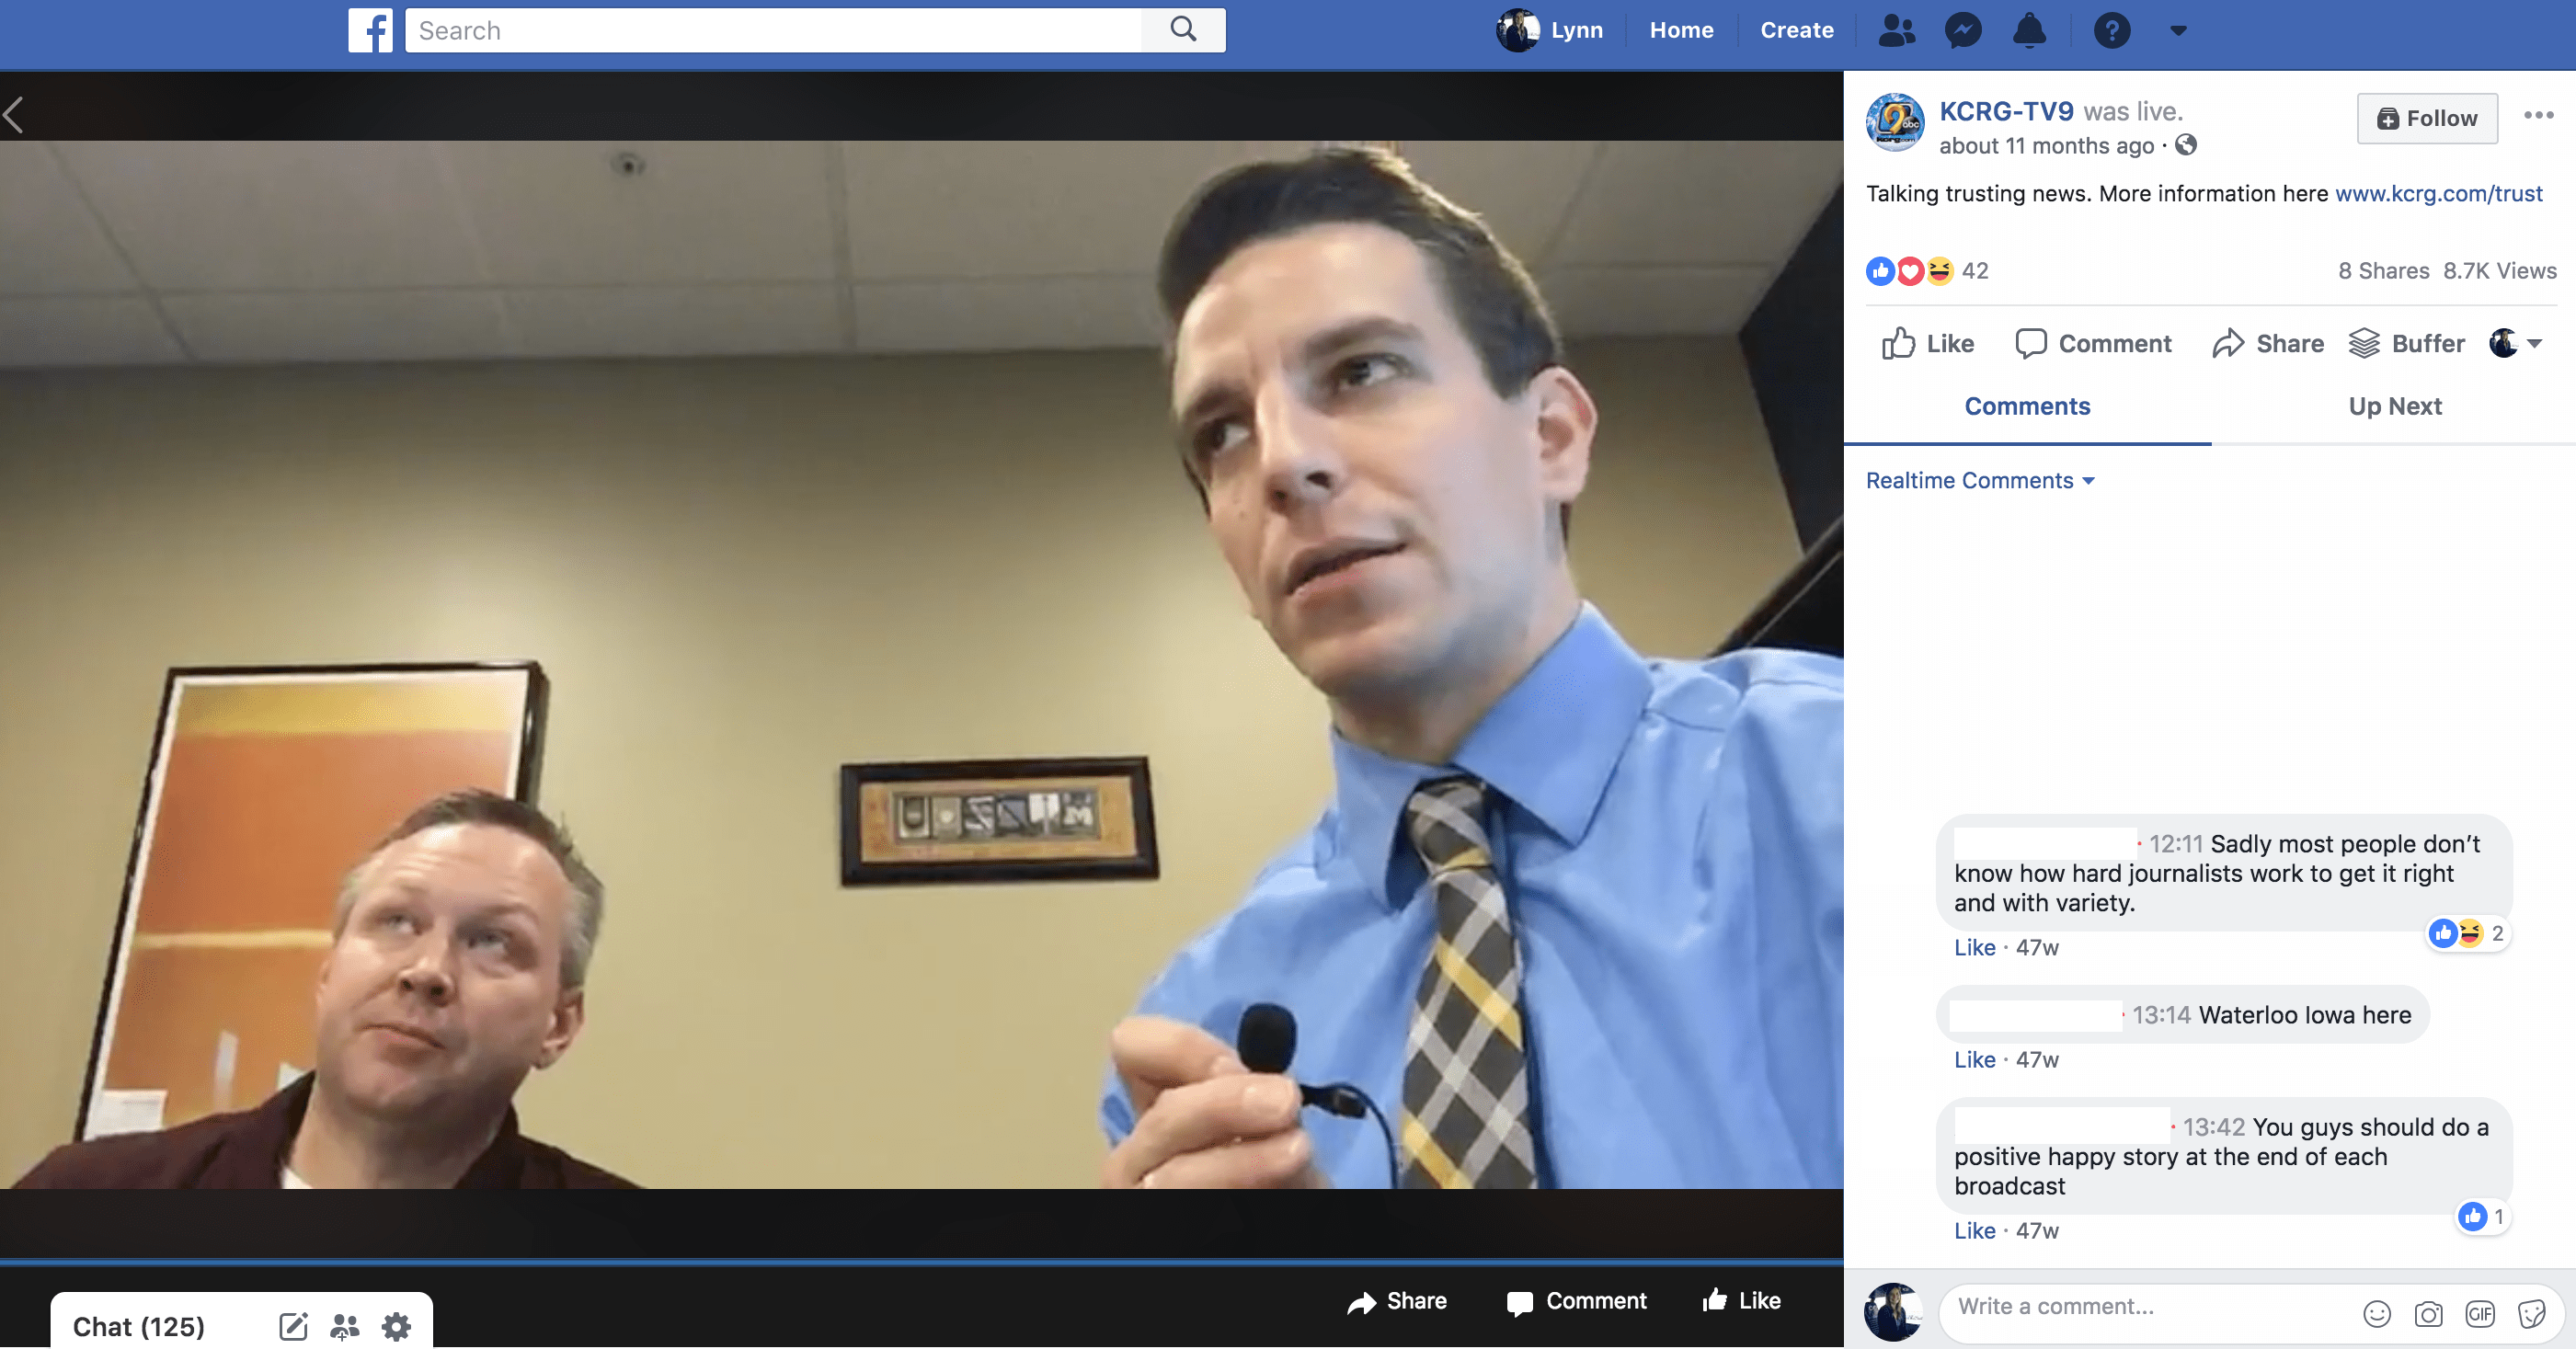2576x1349 pixels.
Task: Open chat settings gear
Action: (x=396, y=1326)
